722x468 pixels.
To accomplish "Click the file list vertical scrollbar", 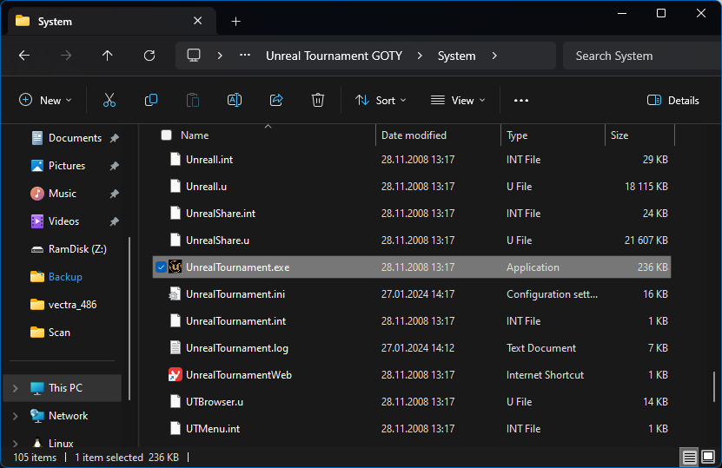I will click(714, 385).
